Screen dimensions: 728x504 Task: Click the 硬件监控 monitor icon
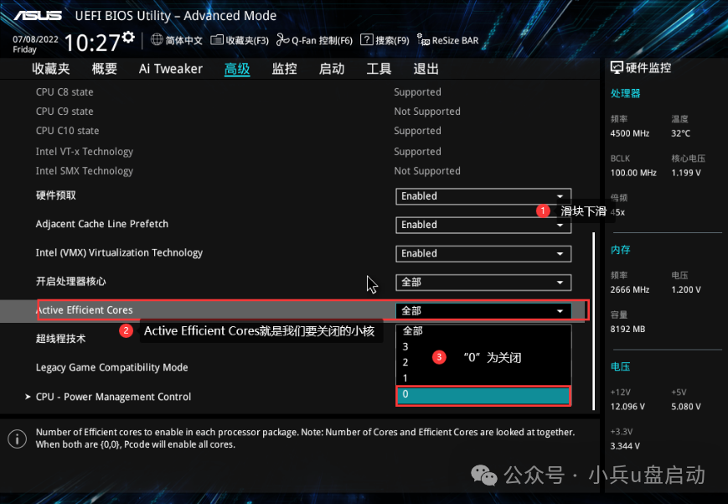pos(617,68)
